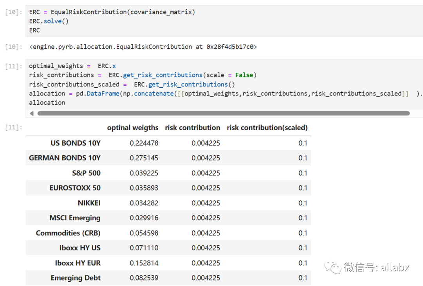
Task: Click weight value 0.082539
Action: click(x=144, y=278)
